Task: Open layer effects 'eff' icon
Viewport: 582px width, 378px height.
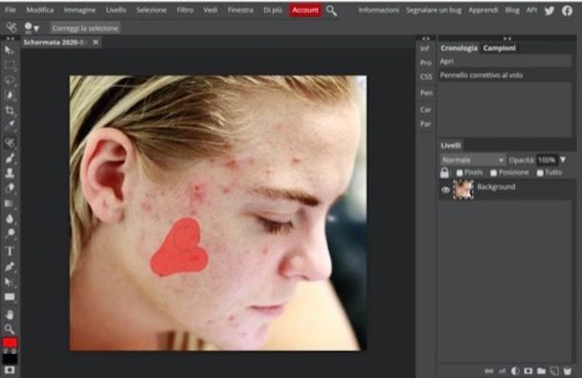Action: point(502,370)
